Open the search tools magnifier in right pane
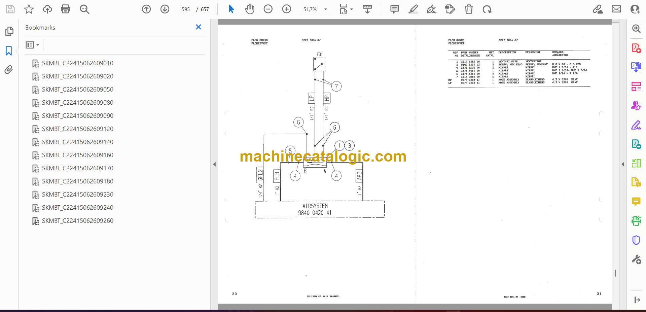Screen dimensions: 646x312 coord(636,29)
